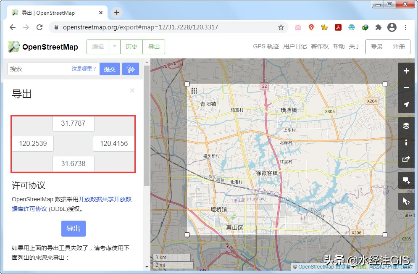Close the 导出 sidebar panel
The width and height of the screenshot is (418, 274).
click(132, 90)
